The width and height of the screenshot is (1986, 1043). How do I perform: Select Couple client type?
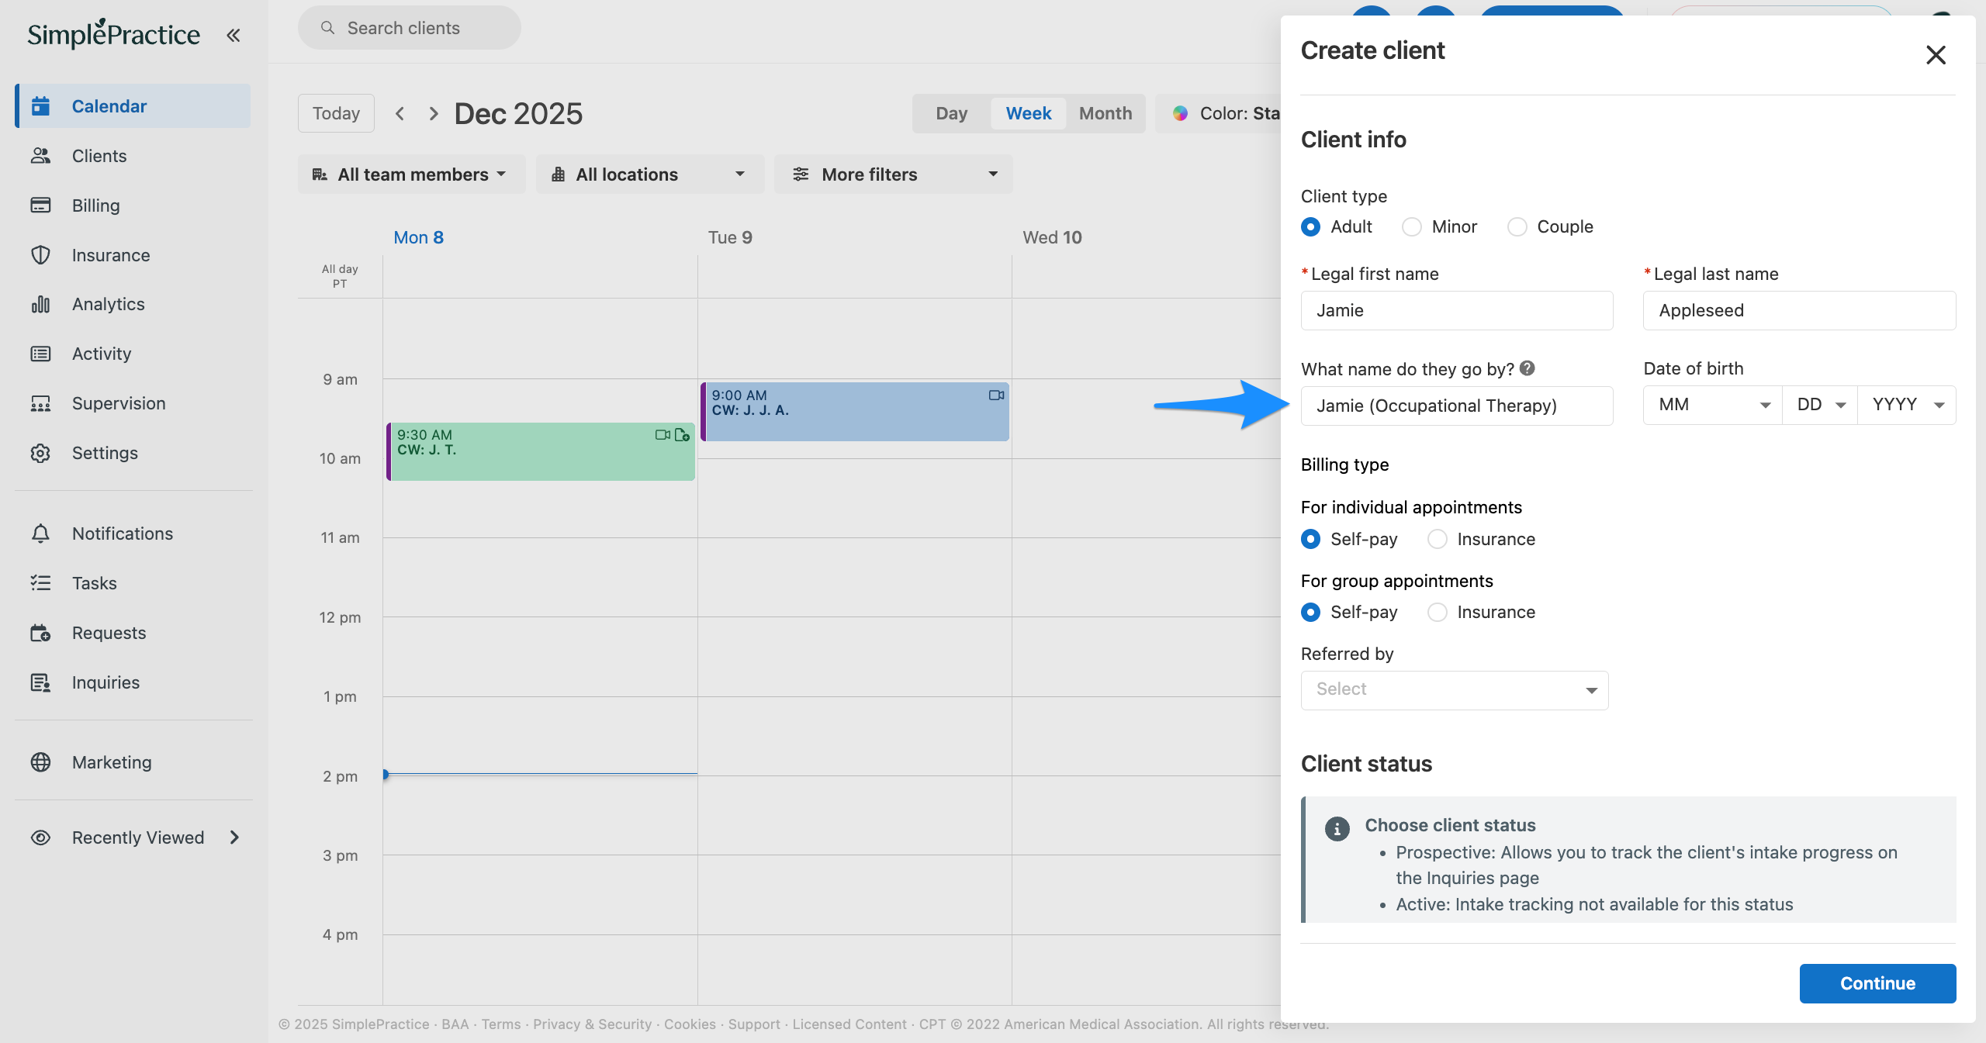point(1517,227)
